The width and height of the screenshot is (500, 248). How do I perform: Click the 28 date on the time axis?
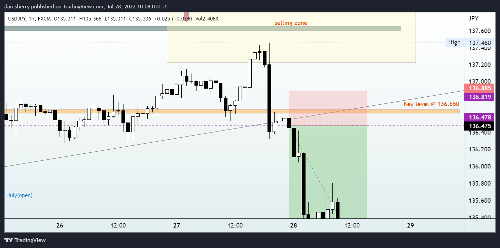click(x=293, y=226)
